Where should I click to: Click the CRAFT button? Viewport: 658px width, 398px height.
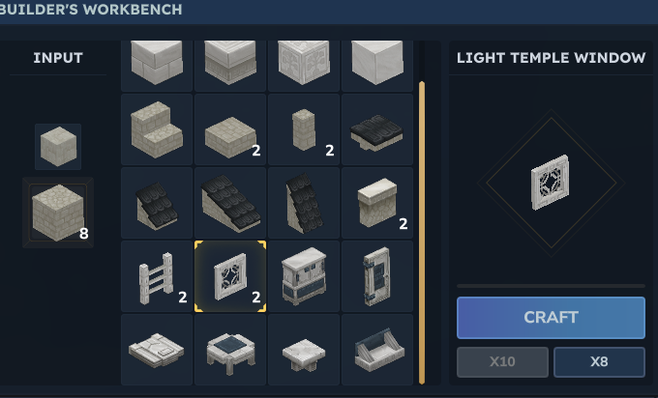click(551, 318)
